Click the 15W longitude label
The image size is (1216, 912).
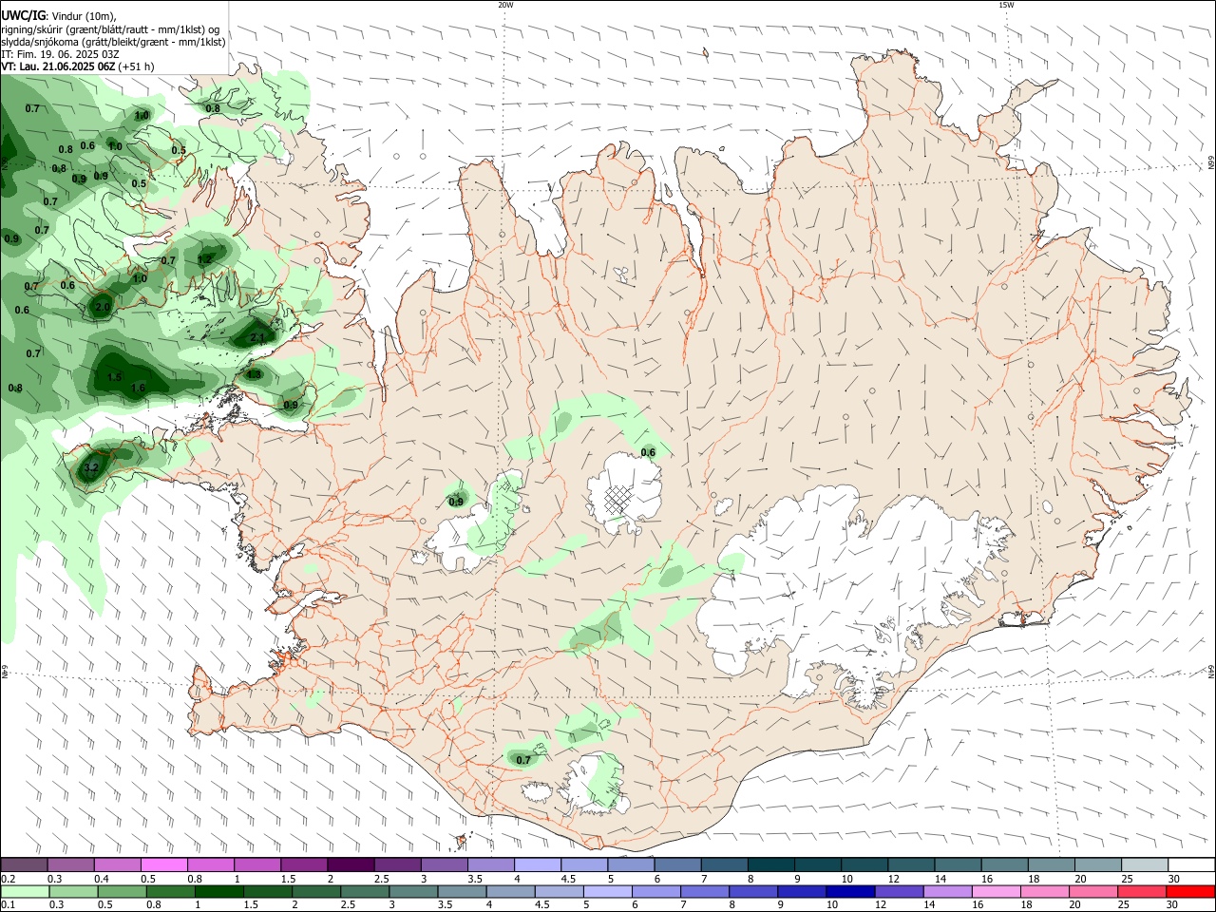point(1006,5)
